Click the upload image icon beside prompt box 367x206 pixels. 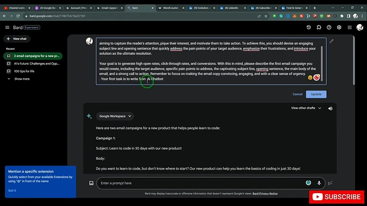(91, 183)
